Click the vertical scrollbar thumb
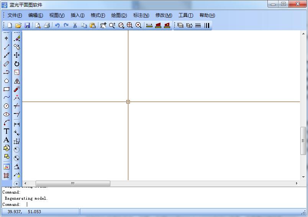Screen dimensions: 308x217 click(303, 141)
